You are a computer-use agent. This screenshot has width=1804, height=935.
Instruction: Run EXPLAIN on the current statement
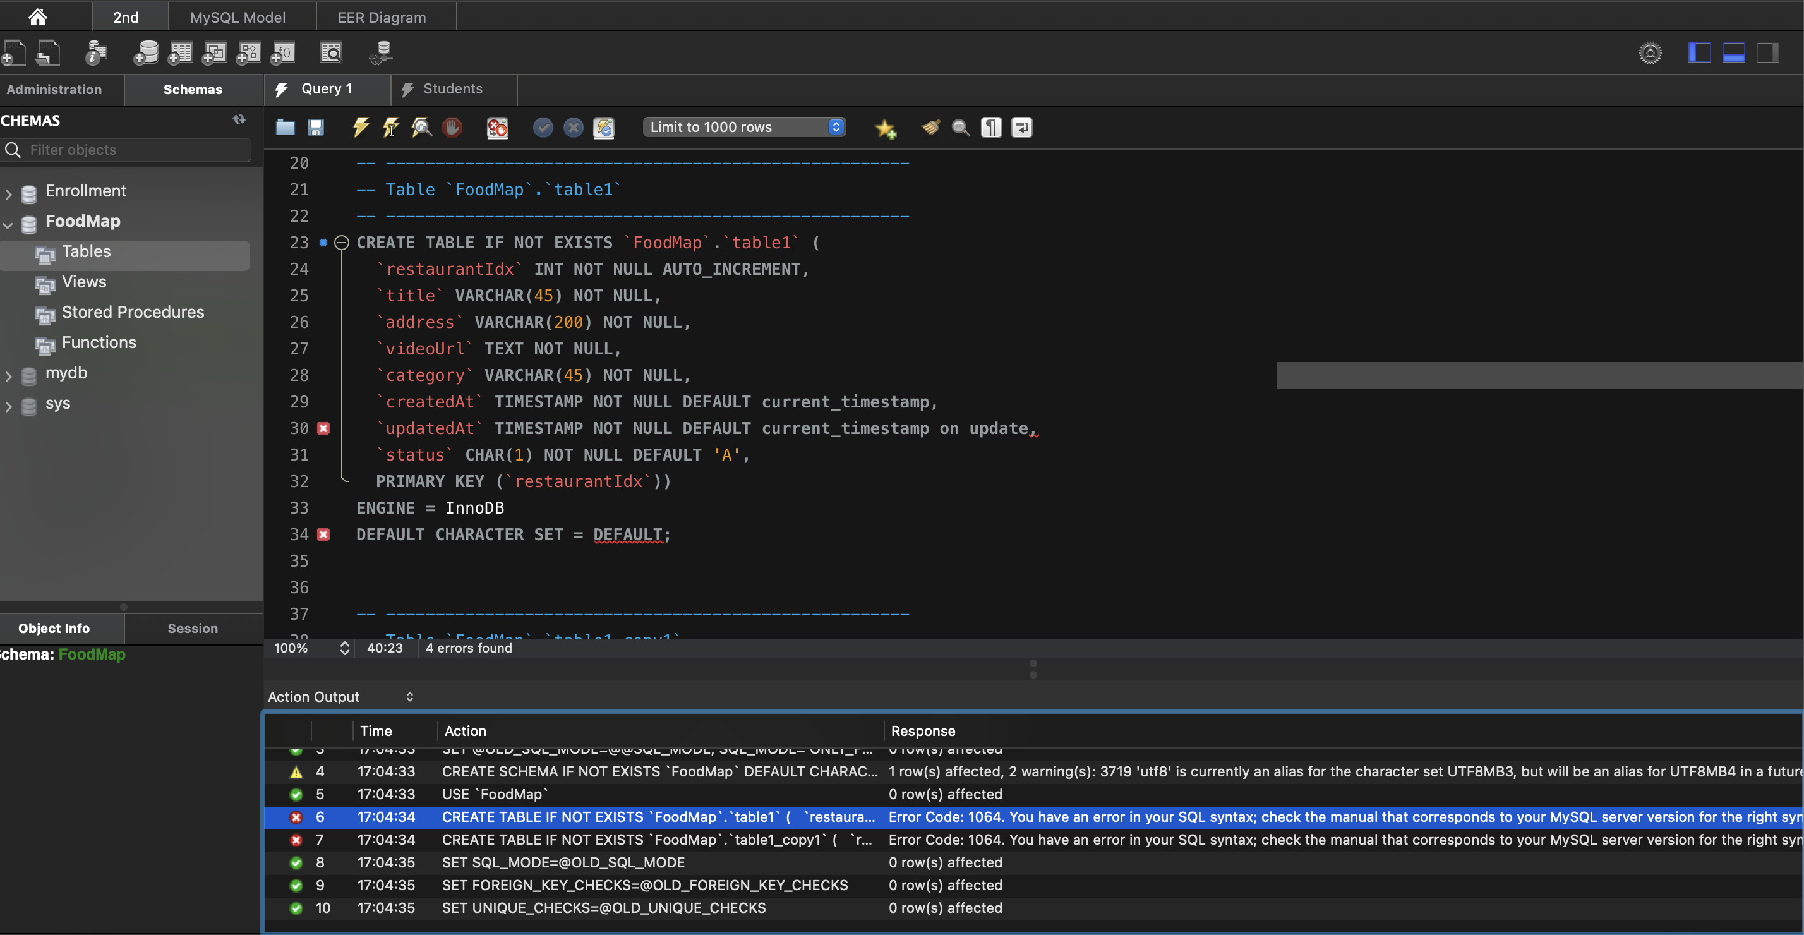pos(421,128)
